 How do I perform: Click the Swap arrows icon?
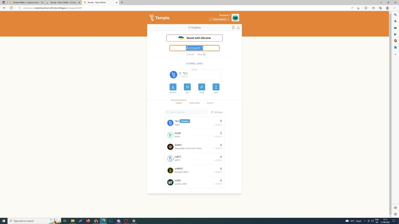click(x=202, y=87)
